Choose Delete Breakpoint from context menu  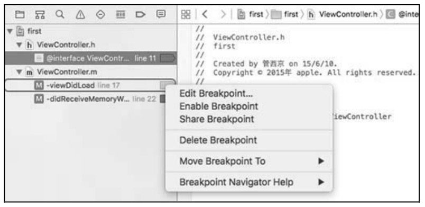tap(218, 140)
